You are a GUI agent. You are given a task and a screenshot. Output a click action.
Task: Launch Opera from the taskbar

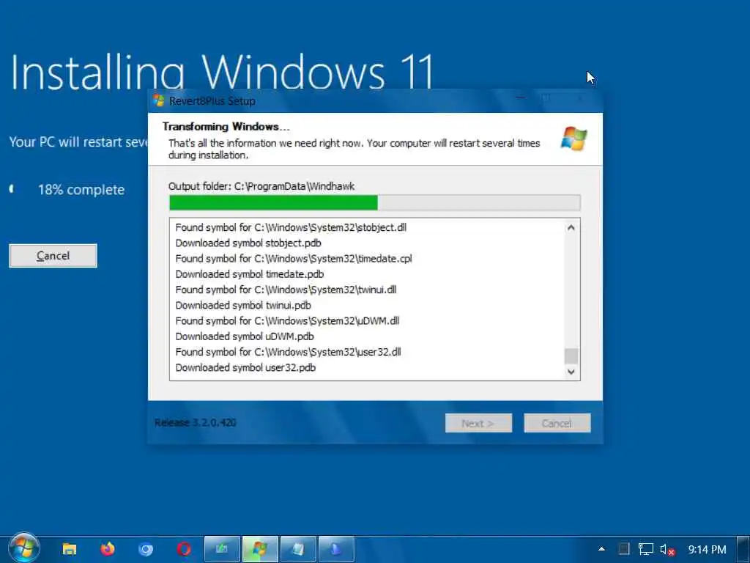click(184, 549)
